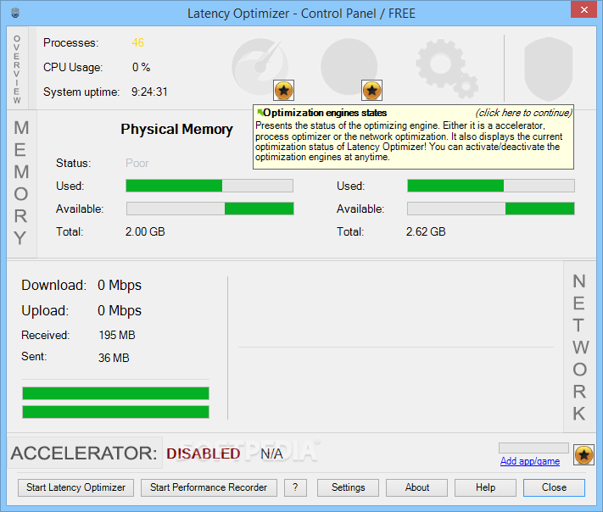Click the Received 195 MB value
This screenshot has height=512, width=603.
[x=117, y=335]
